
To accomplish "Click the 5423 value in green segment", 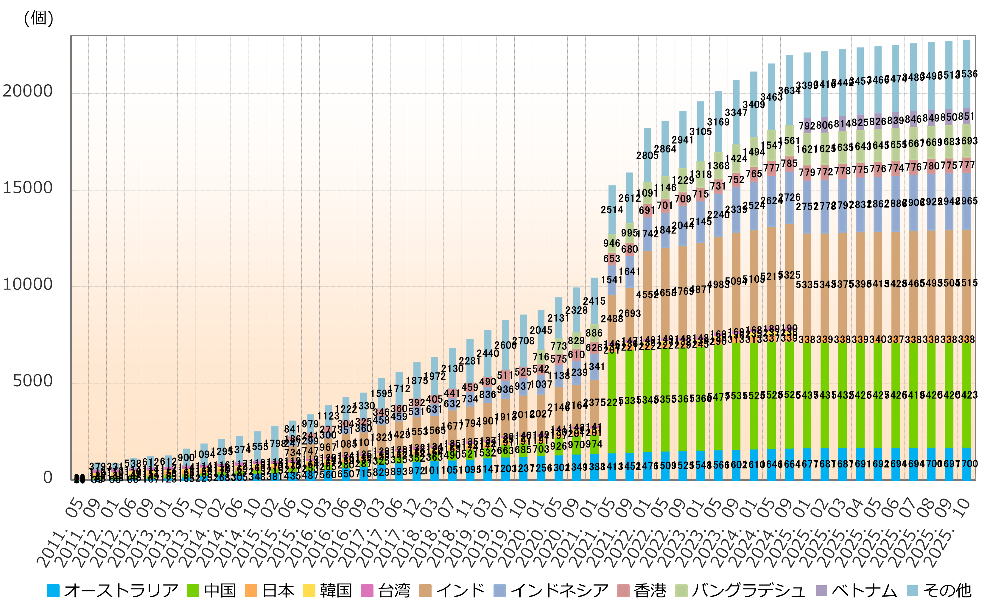I will [967, 395].
